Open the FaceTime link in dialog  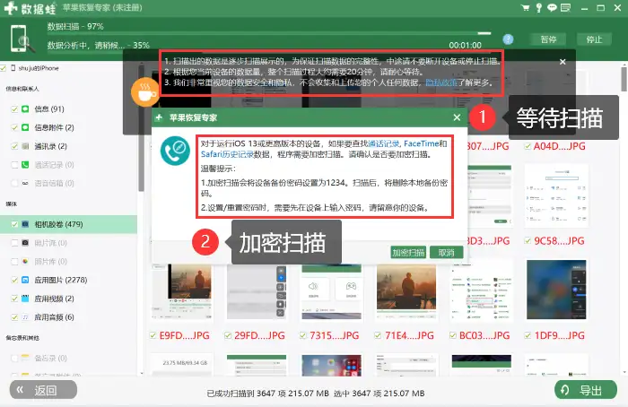tap(421, 143)
